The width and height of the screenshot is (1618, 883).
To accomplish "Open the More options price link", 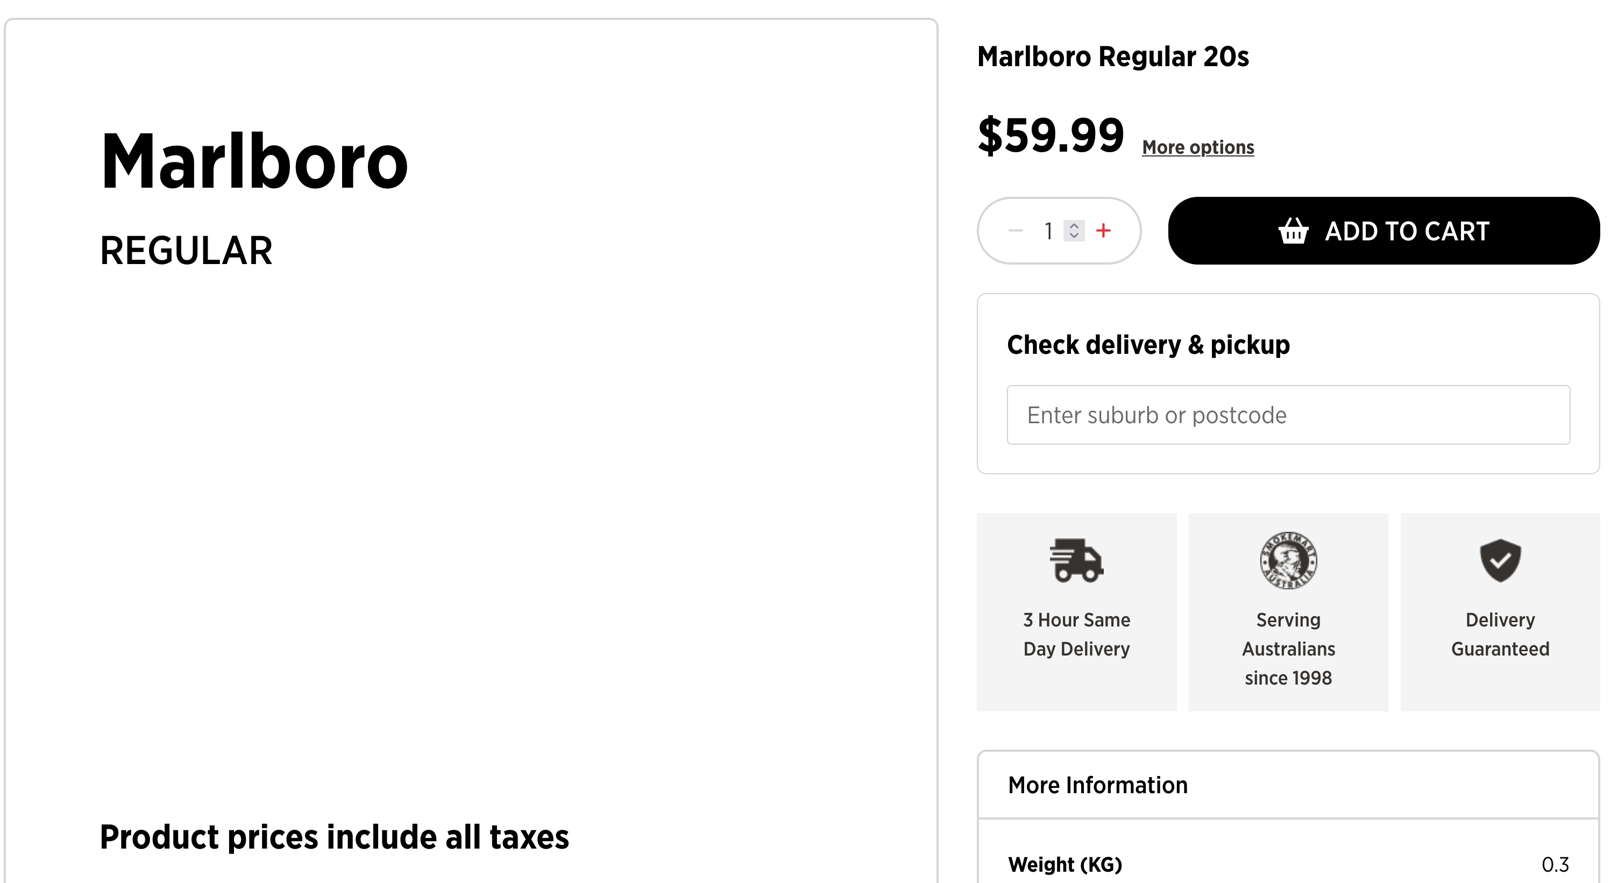I will [x=1198, y=147].
